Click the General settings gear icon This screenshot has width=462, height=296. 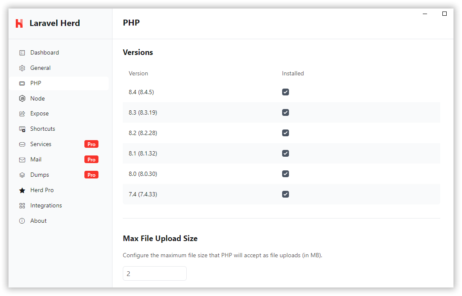(22, 68)
